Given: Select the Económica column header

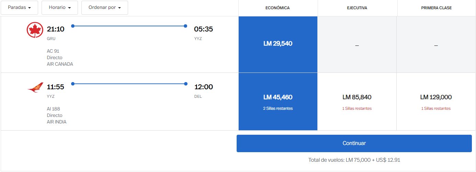Looking at the screenshot, I should pos(278,8).
